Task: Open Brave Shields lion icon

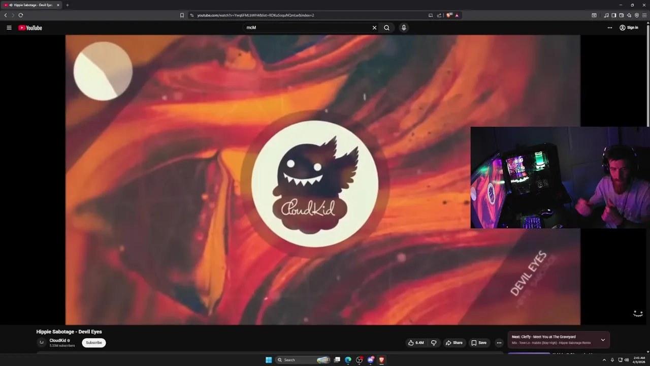Action: click(449, 15)
